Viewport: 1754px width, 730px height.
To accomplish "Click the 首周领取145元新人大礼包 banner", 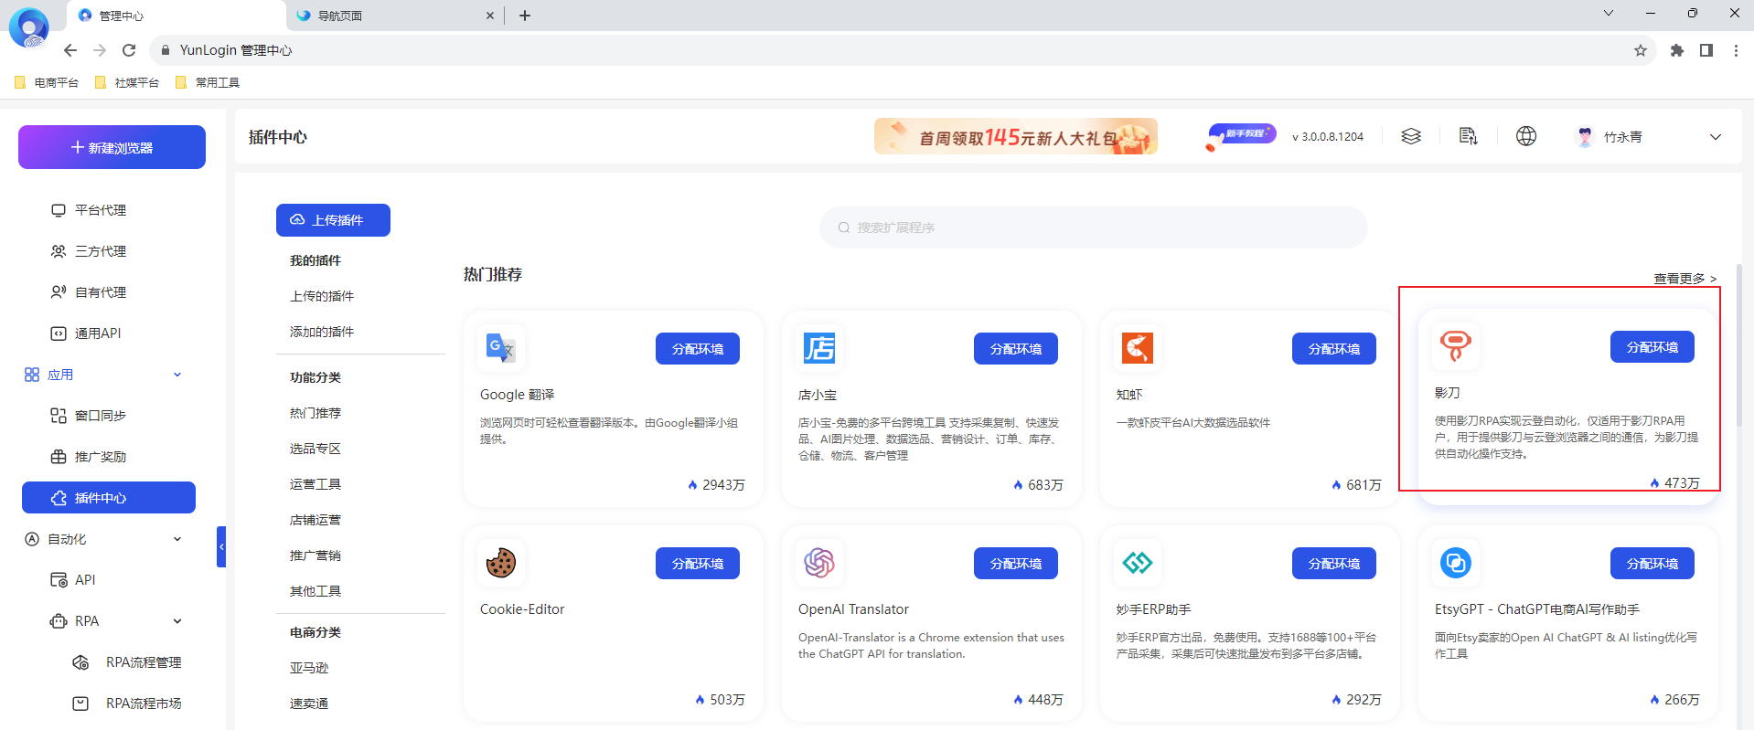I will coord(1016,136).
